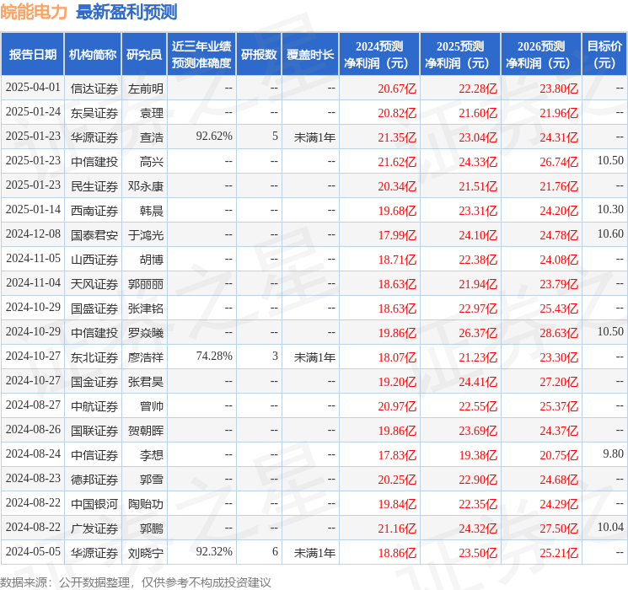The width and height of the screenshot is (628, 590).
Task: Click analyst name 左前明
Action: coord(145,88)
